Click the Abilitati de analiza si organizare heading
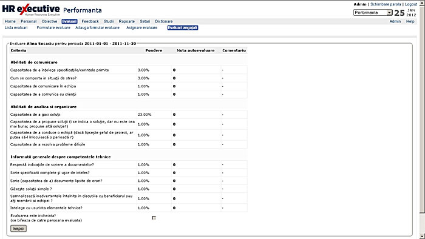 tap(43, 107)
